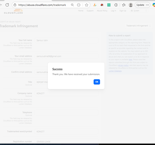Open zoom magnifier in address bar

pyautogui.click(x=72, y=5)
